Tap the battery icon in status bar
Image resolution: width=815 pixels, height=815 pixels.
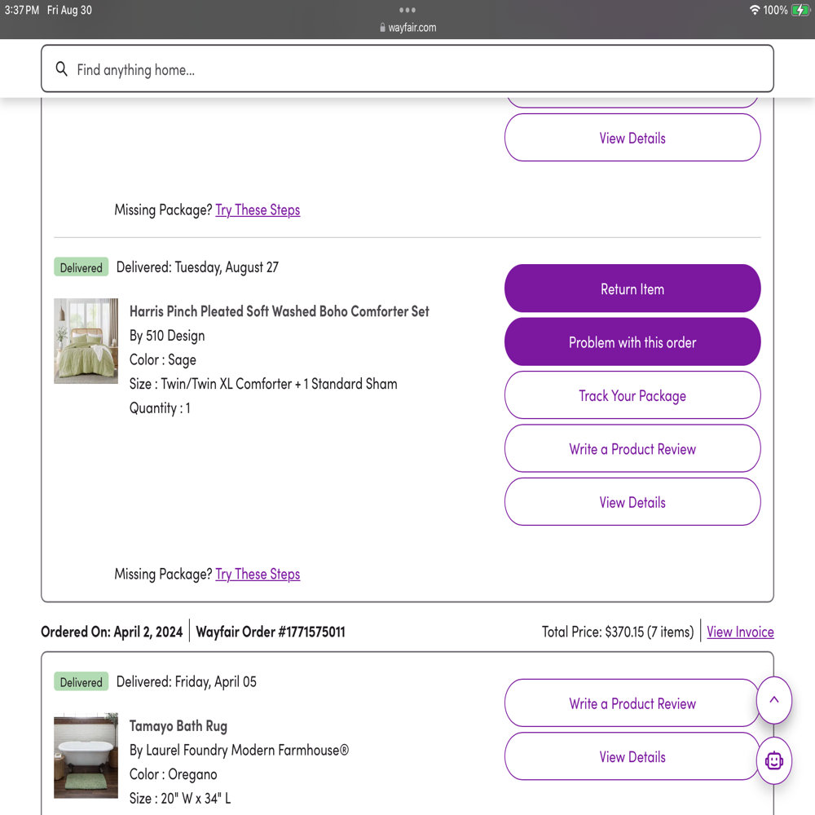click(800, 10)
